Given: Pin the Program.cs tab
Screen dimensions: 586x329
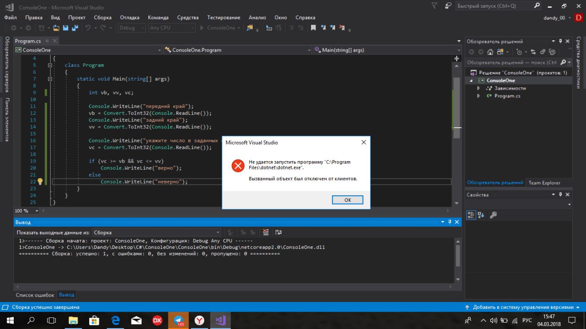Looking at the screenshot, I should (46, 41).
